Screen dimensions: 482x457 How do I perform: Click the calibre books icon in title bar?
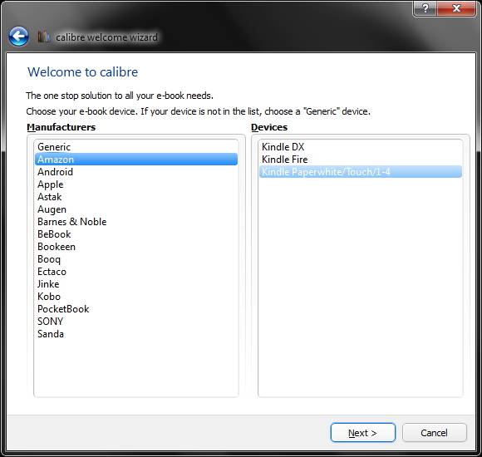click(x=43, y=37)
